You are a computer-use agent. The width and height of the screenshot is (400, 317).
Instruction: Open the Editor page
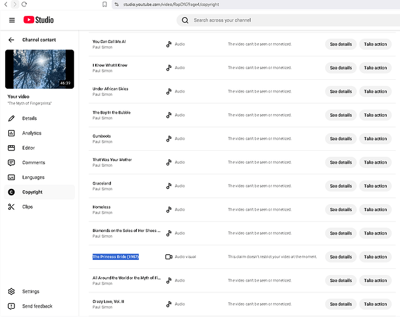point(29,148)
